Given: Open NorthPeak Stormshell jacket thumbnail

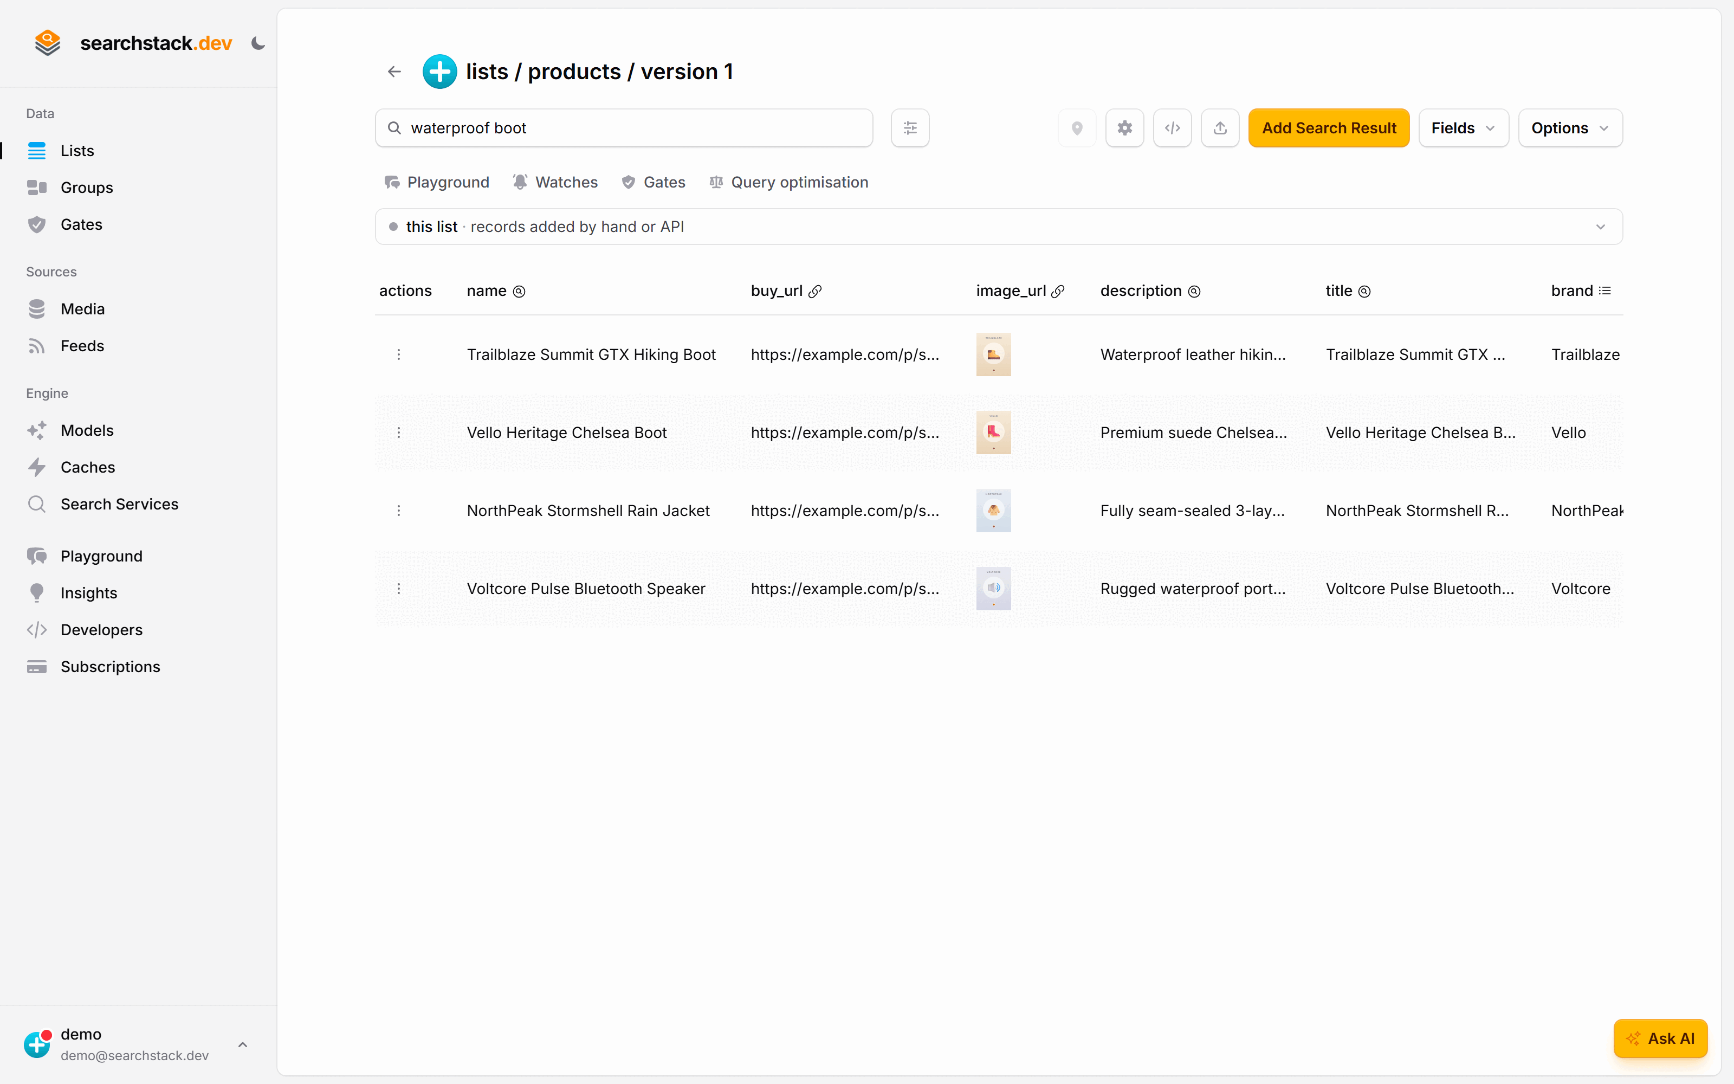Looking at the screenshot, I should [x=993, y=511].
